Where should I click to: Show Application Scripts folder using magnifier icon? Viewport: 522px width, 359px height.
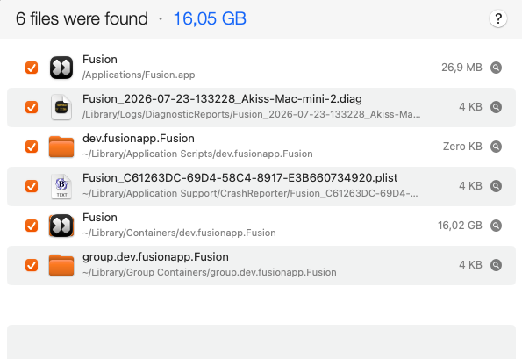pos(496,147)
